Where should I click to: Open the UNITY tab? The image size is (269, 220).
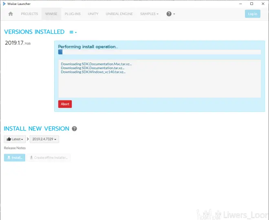[x=93, y=14]
